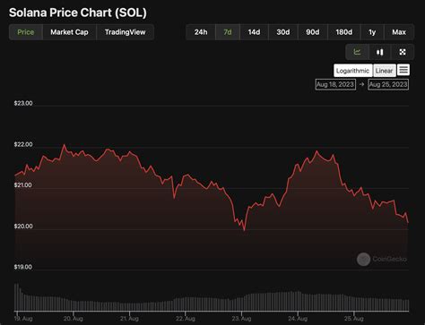425x325 pixels.
Task: Set range to 1y
Action: pos(372,32)
